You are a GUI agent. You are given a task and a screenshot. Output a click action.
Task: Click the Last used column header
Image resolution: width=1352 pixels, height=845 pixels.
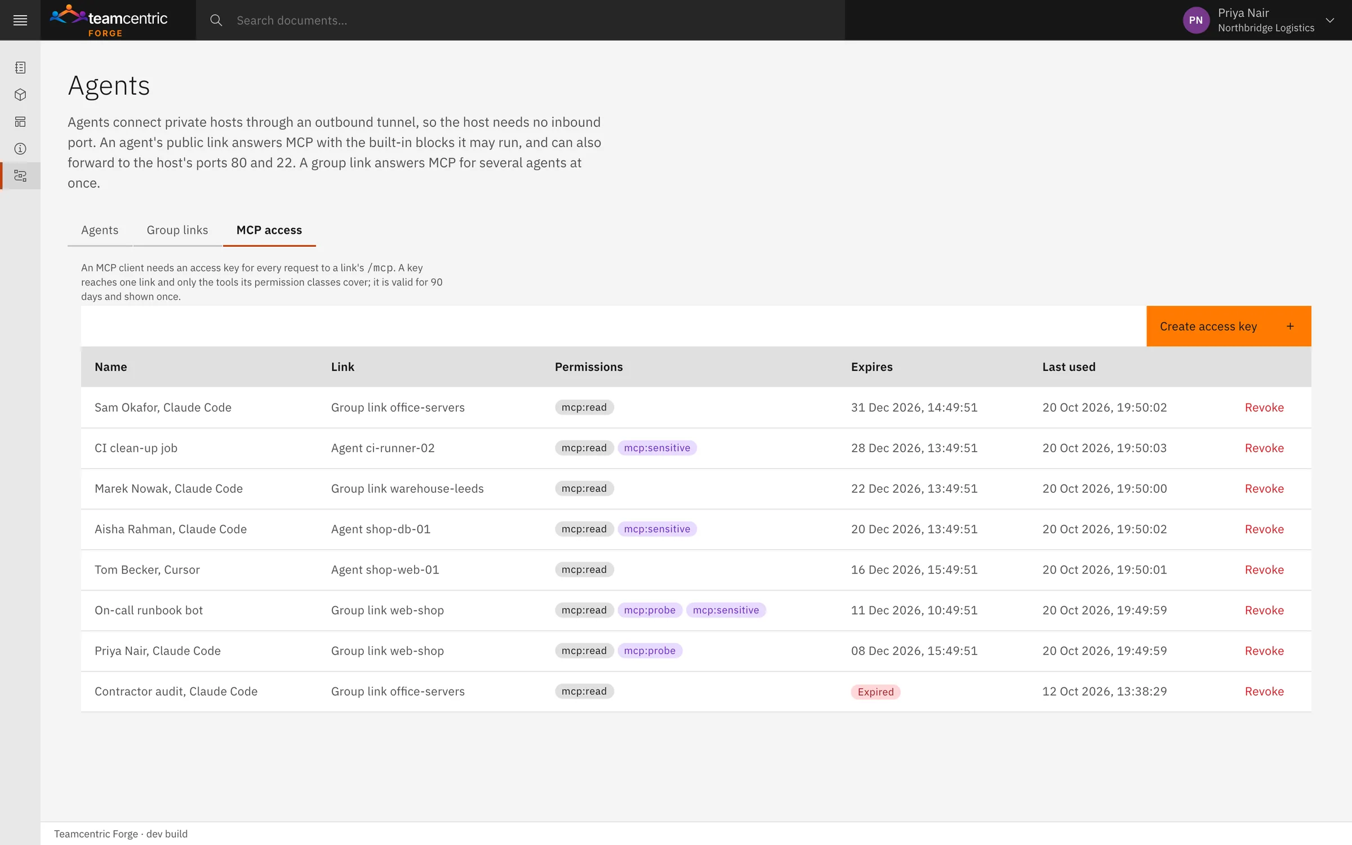click(x=1069, y=367)
